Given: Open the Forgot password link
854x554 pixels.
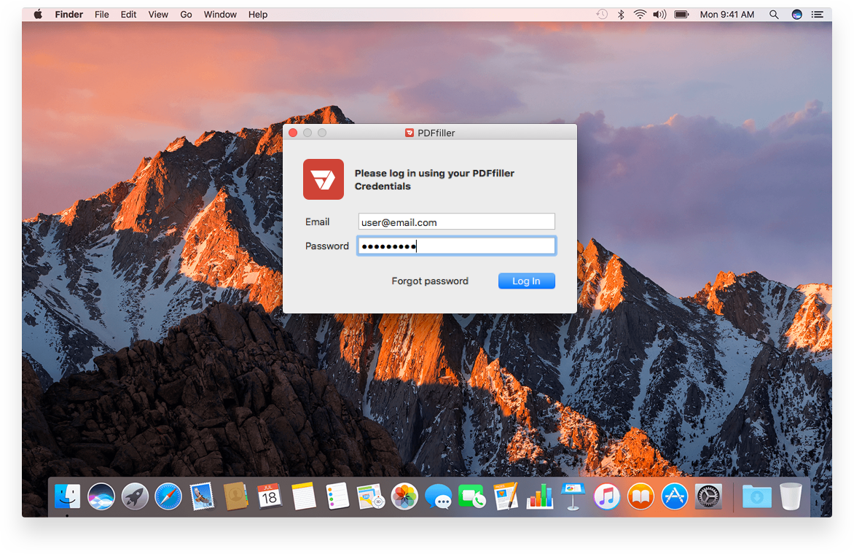Looking at the screenshot, I should 430,281.
